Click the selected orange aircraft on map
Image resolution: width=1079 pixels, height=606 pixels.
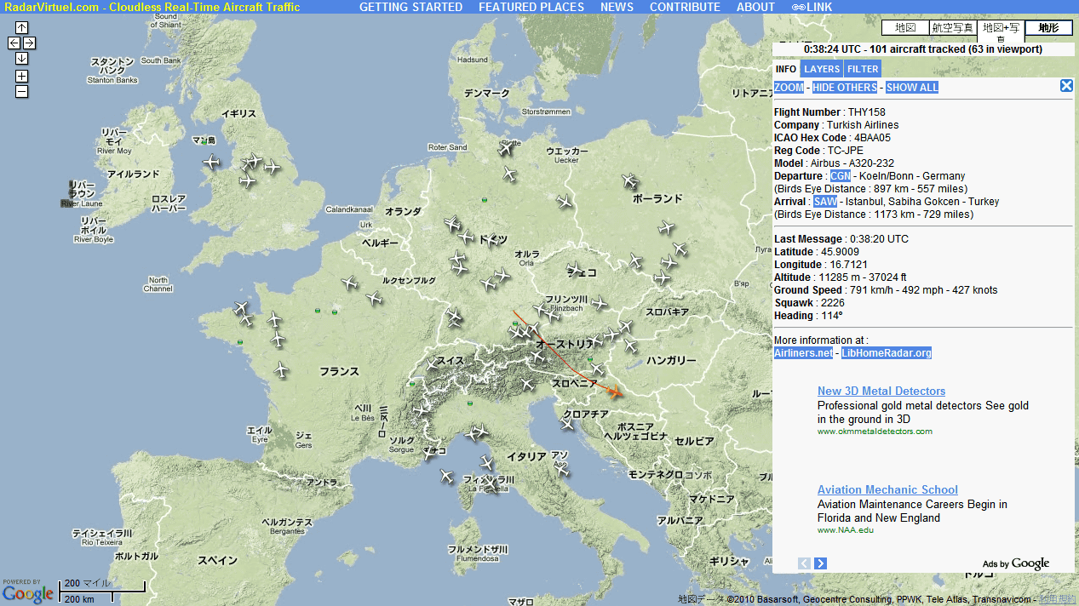[x=615, y=392]
